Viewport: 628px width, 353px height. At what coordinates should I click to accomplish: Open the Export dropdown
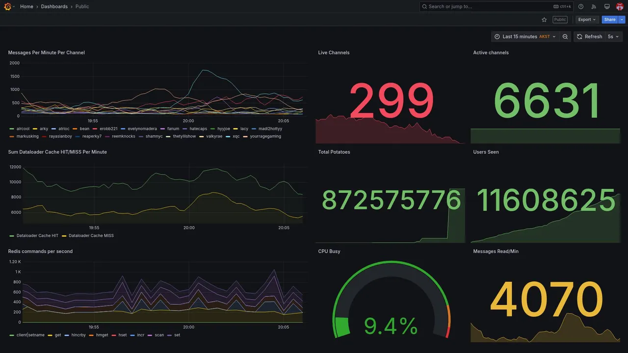click(x=587, y=20)
